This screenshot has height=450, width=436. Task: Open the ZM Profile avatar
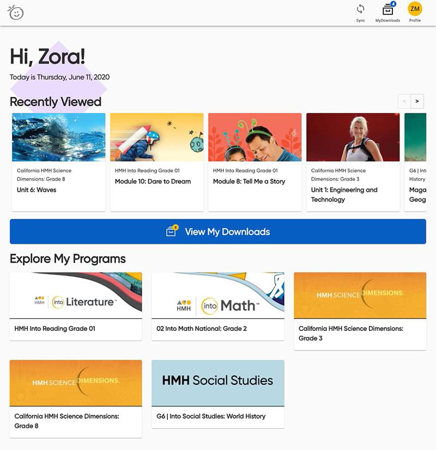tap(415, 9)
